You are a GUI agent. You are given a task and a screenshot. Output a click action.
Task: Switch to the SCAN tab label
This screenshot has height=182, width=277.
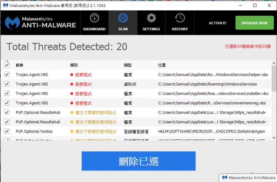pyautogui.click(x=123, y=29)
